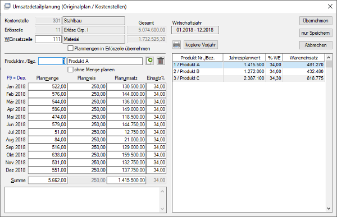This screenshot has width=337, height=217.
Task: Click the Kostenstelle Stahlbau field
Action: 94,21
